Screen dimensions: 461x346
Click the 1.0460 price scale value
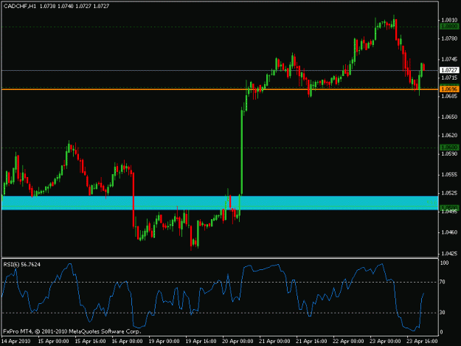tap(449, 232)
